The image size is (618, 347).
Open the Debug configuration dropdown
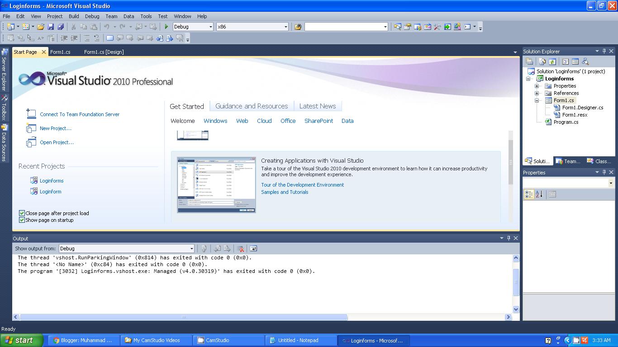(x=211, y=27)
